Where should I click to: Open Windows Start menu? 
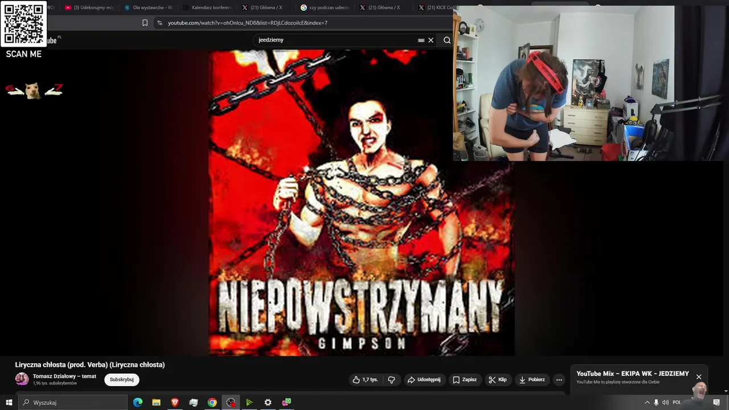pos(9,403)
